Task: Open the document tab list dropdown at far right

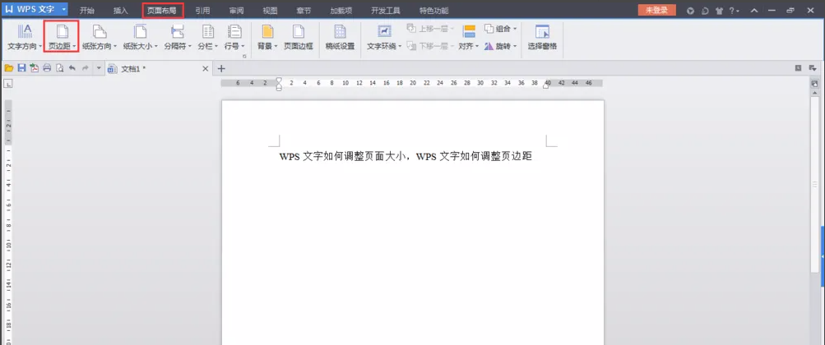Action: tap(813, 67)
